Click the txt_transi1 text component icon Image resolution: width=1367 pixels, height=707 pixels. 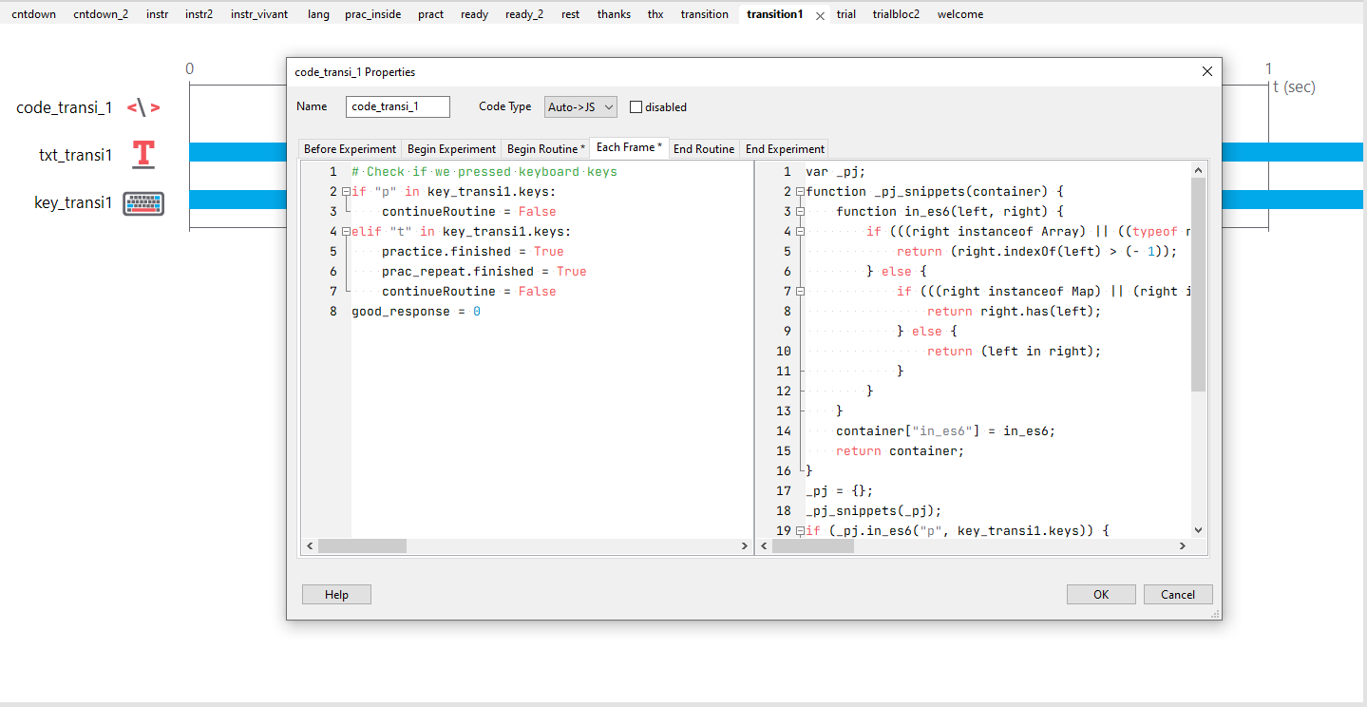(x=143, y=154)
